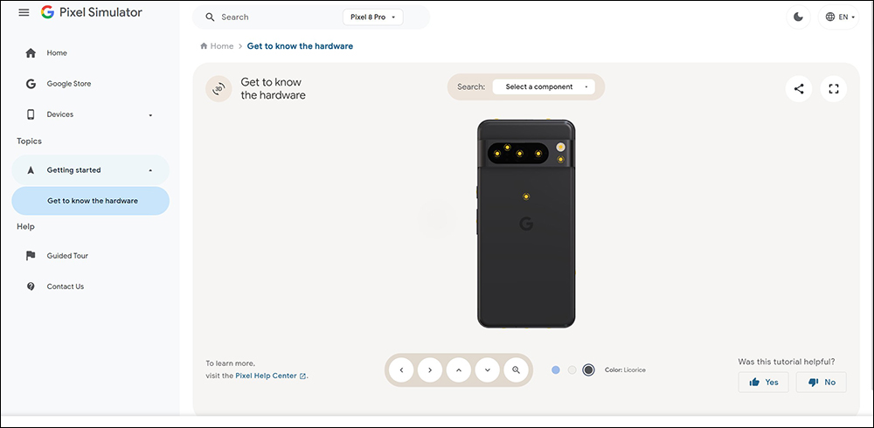Screen dimensions: 874x428
Task: Click the share icon button
Action: [799, 88]
